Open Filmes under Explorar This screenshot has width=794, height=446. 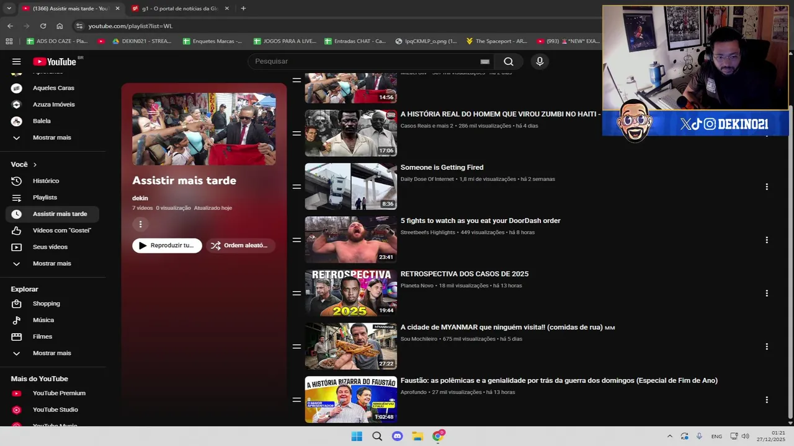[x=53, y=336]
